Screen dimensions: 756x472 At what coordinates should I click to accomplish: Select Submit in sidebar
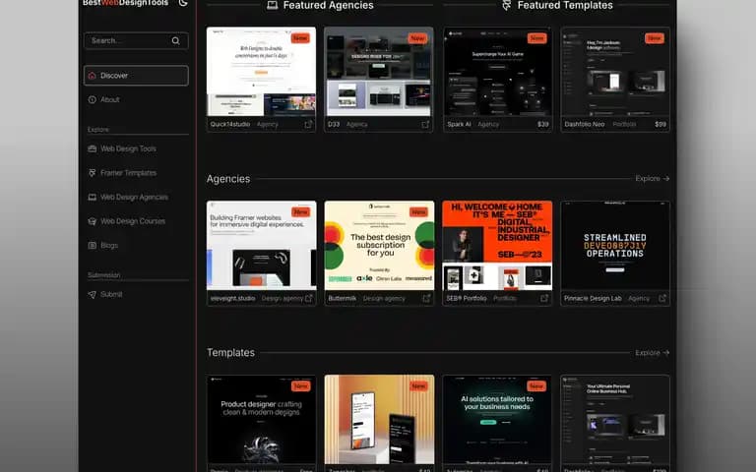[x=111, y=294]
